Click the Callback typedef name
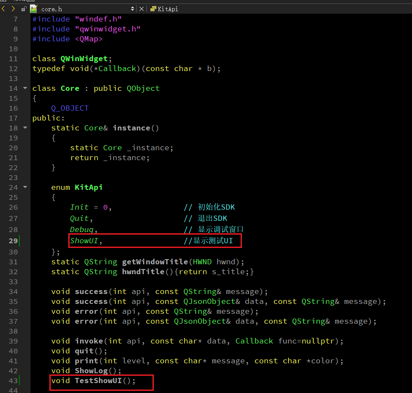Image resolution: width=412 pixels, height=393 pixels. (x=117, y=69)
